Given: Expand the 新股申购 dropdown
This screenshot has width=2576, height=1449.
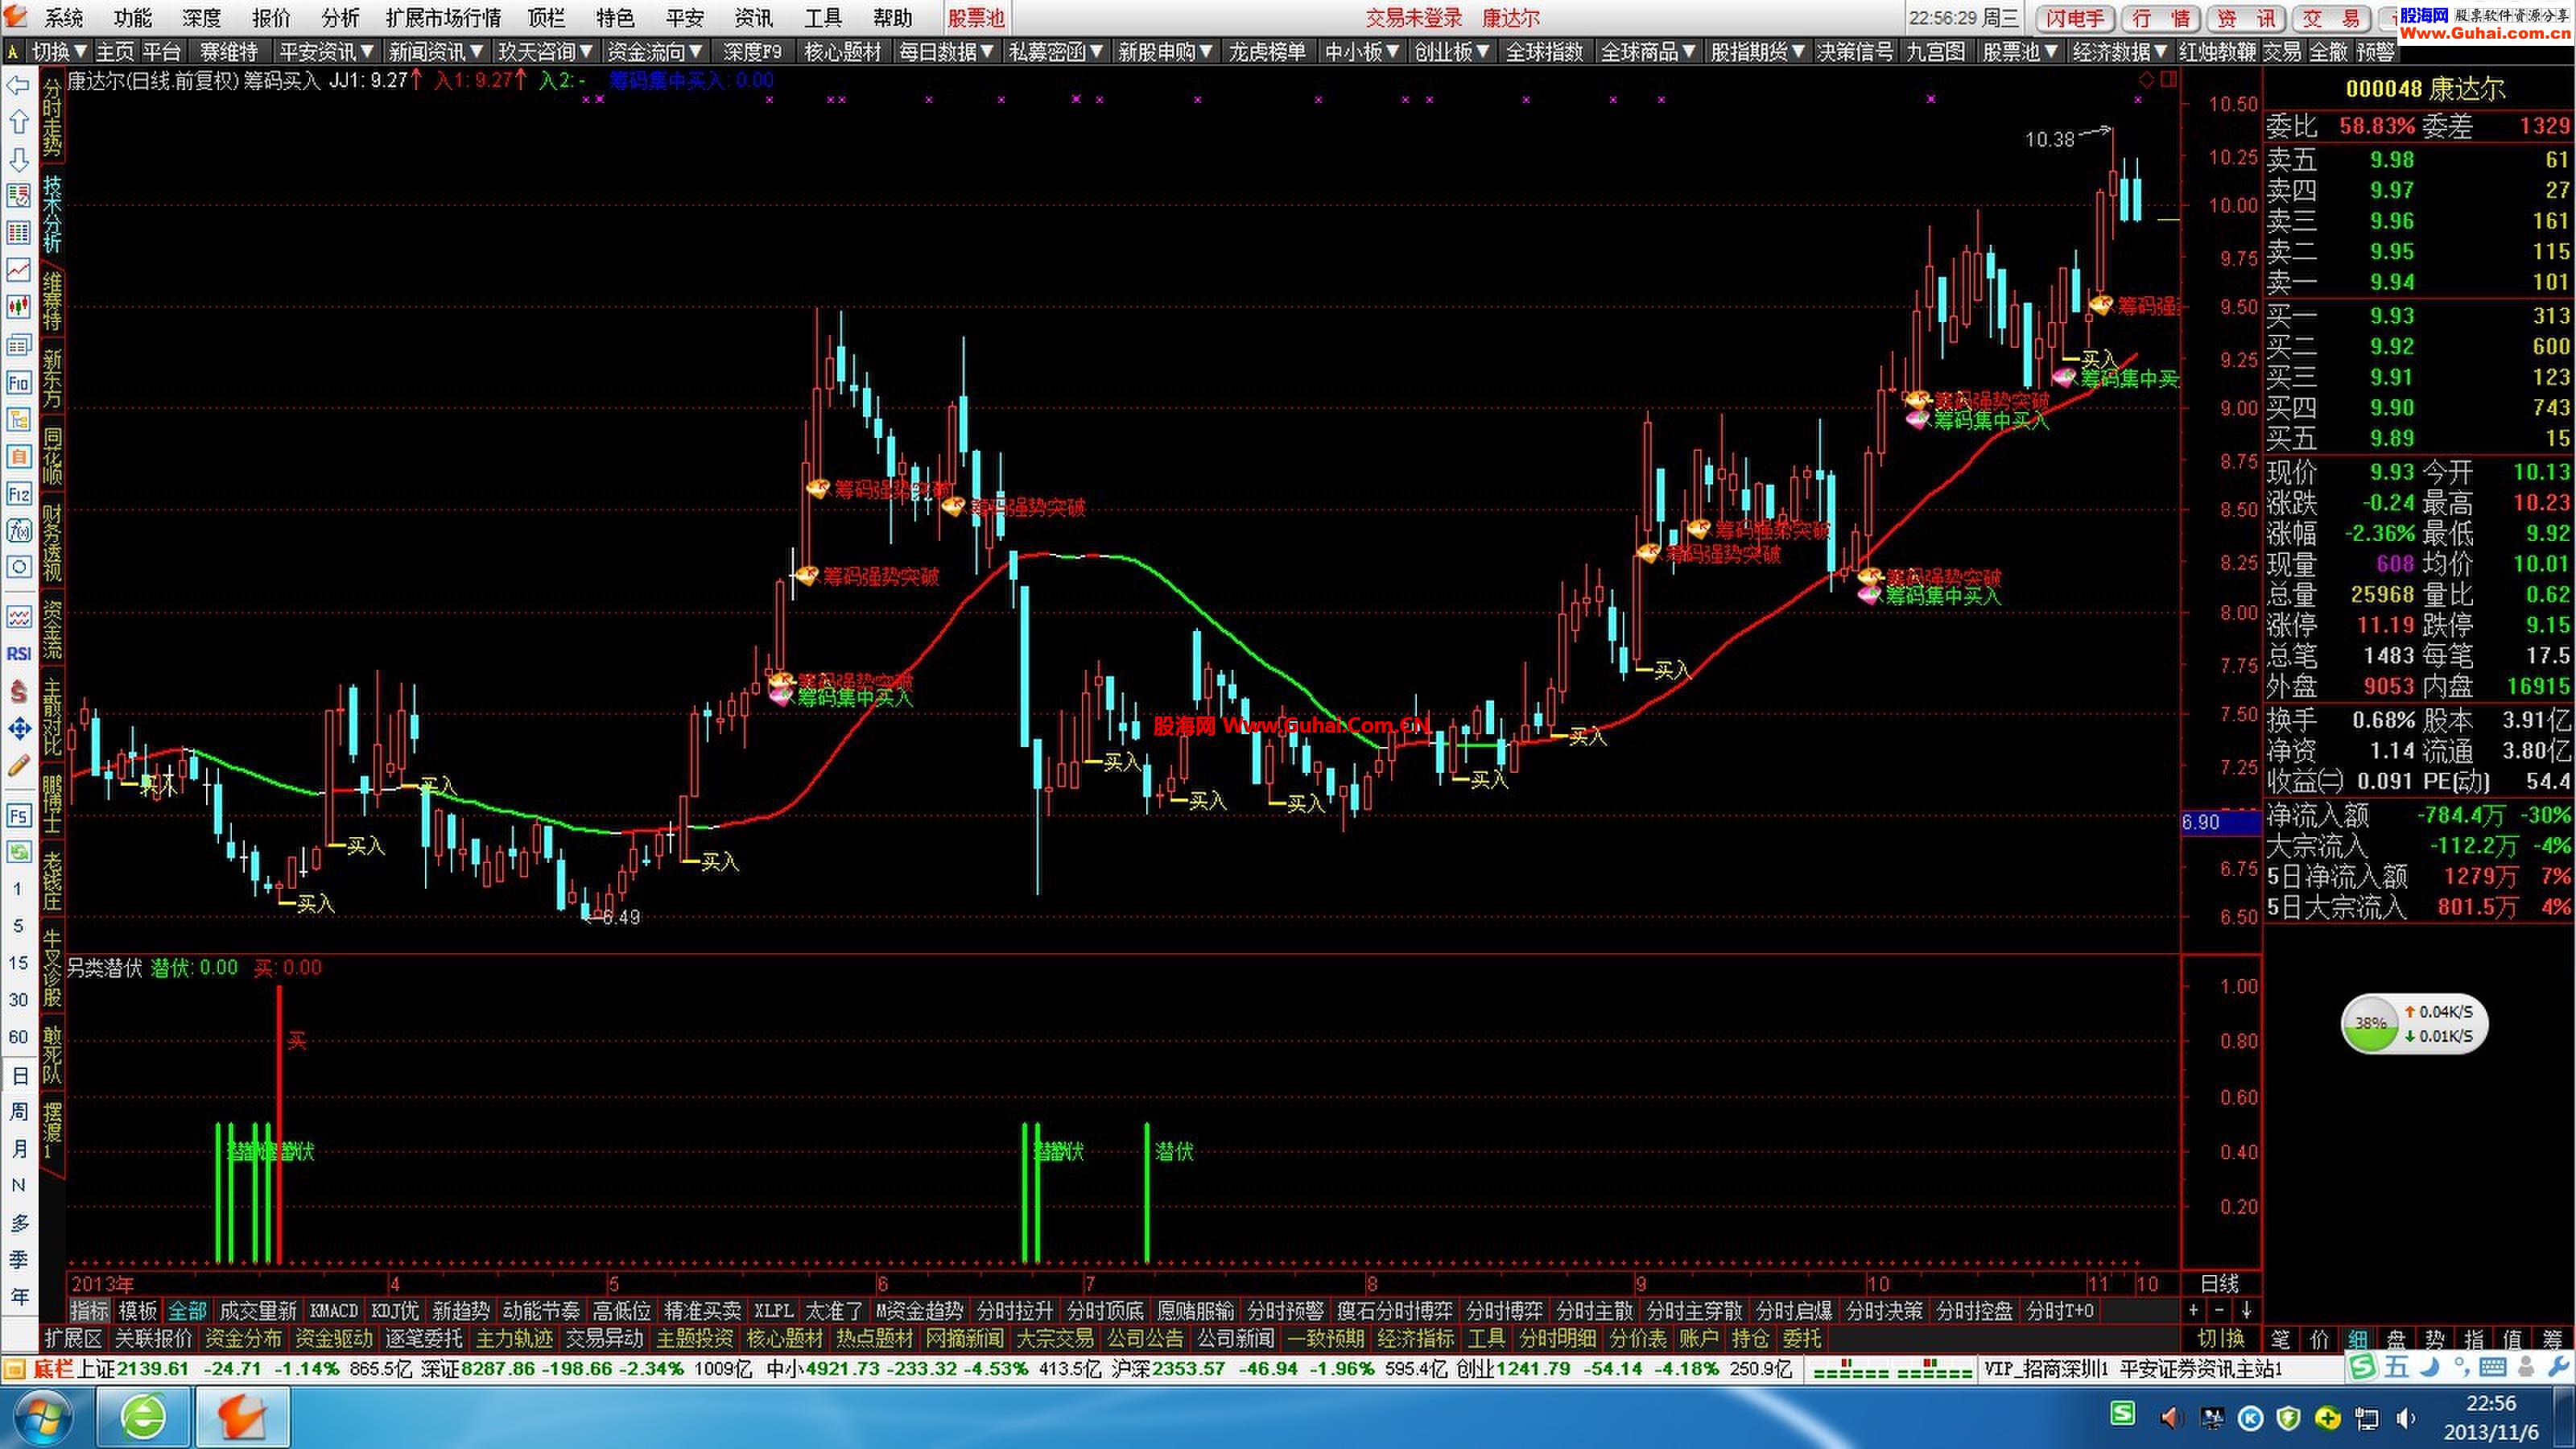Looking at the screenshot, I should [1166, 51].
